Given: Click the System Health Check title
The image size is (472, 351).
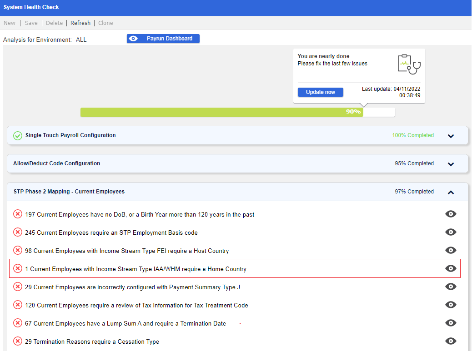Looking at the screenshot, I should point(31,7).
